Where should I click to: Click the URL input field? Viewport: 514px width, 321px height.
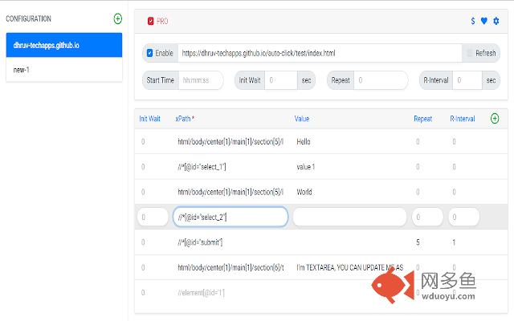tap(320, 53)
